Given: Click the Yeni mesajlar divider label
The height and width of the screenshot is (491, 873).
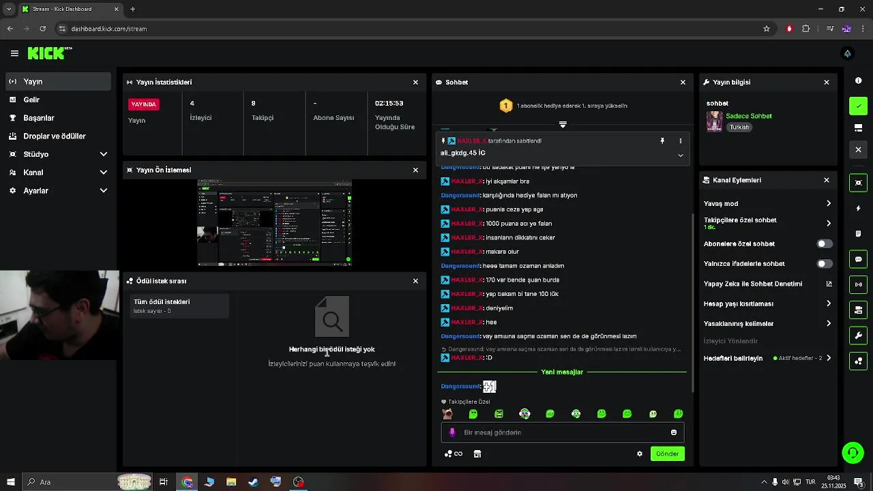Looking at the screenshot, I should click(562, 372).
